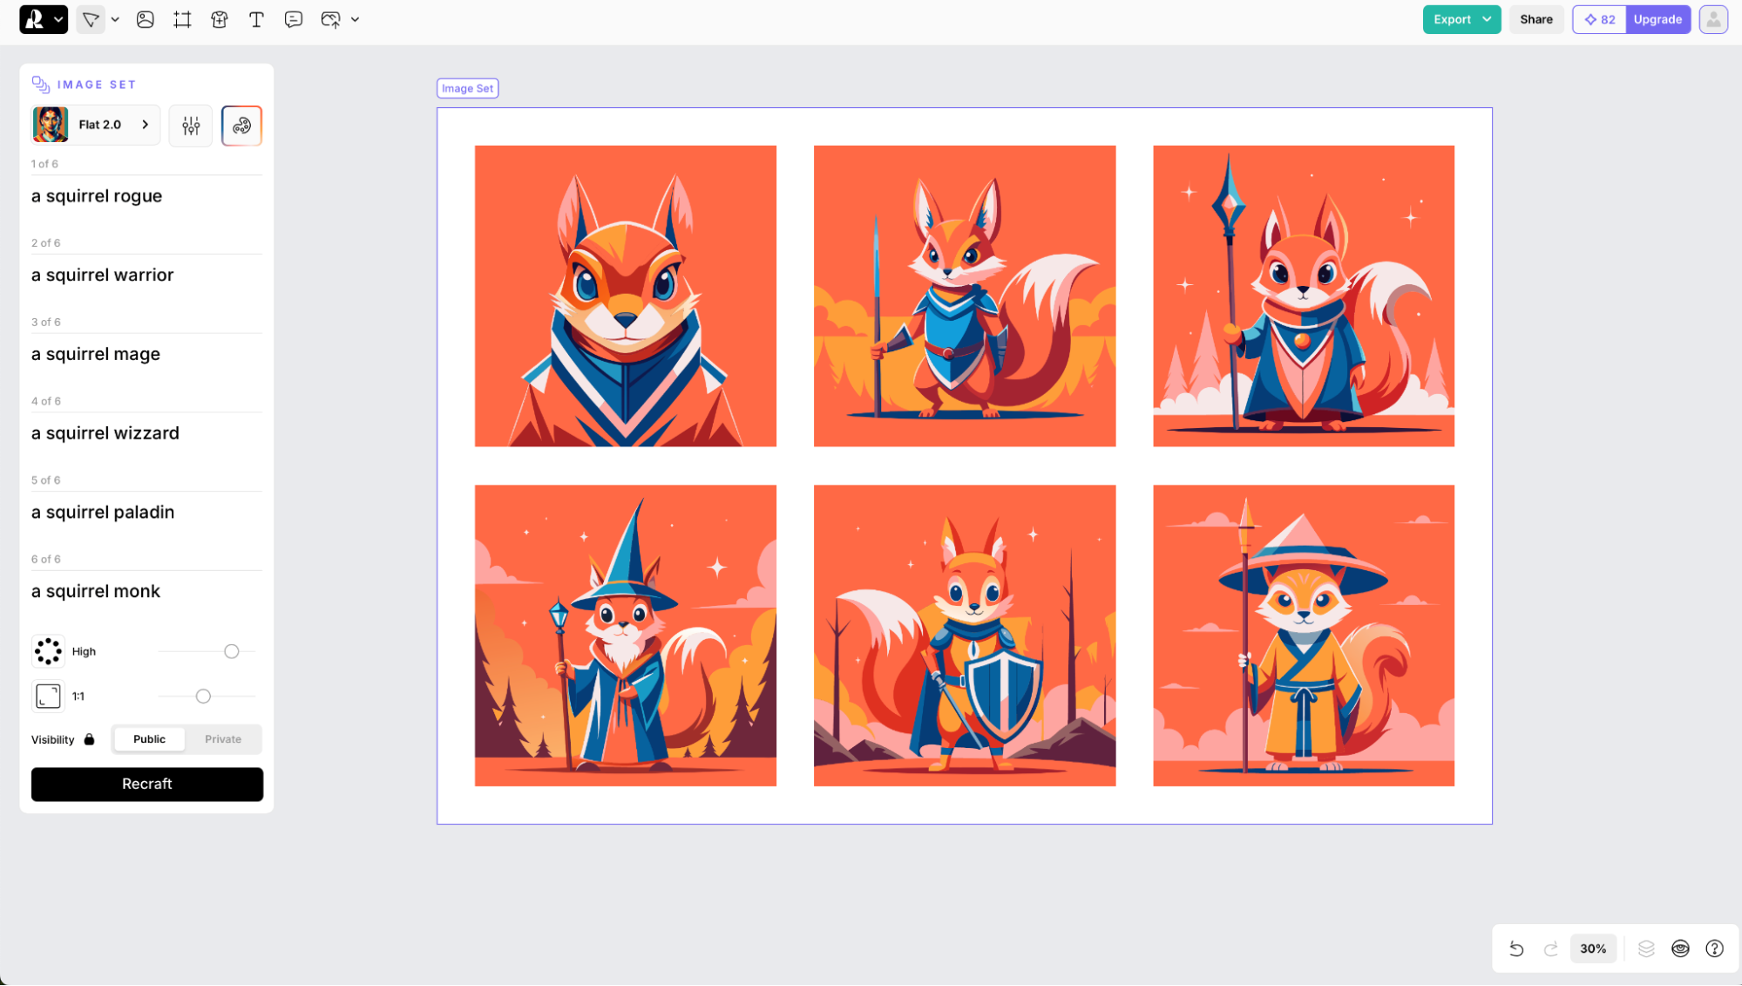Set visibility to Public
Image resolution: width=1742 pixels, height=986 pixels.
[149, 739]
